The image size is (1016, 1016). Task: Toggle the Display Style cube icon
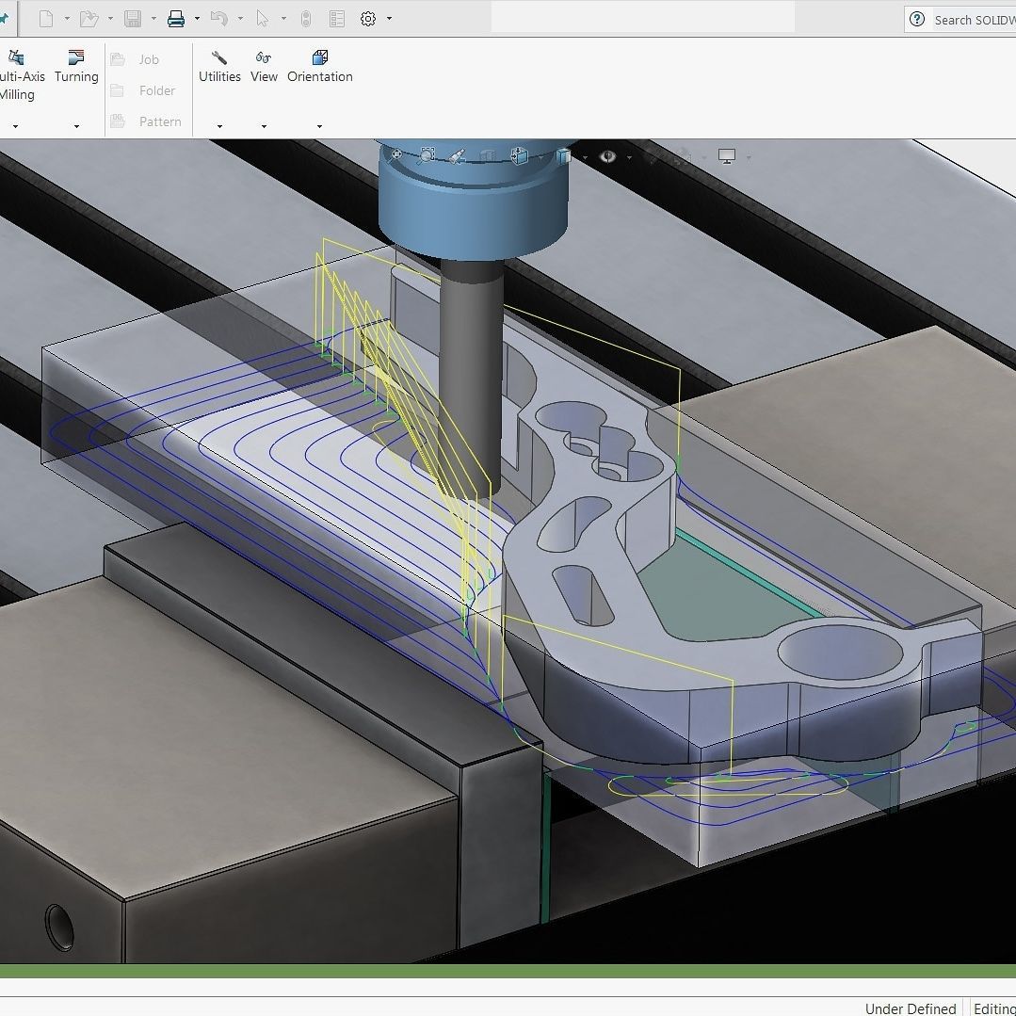pos(563,155)
